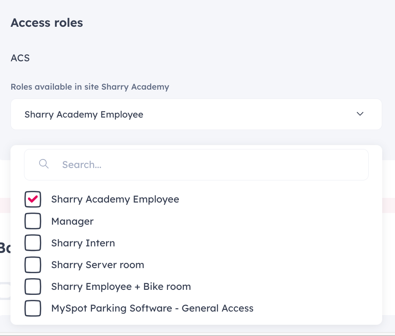Click the Sharry Academy Employee option label

[x=115, y=199]
